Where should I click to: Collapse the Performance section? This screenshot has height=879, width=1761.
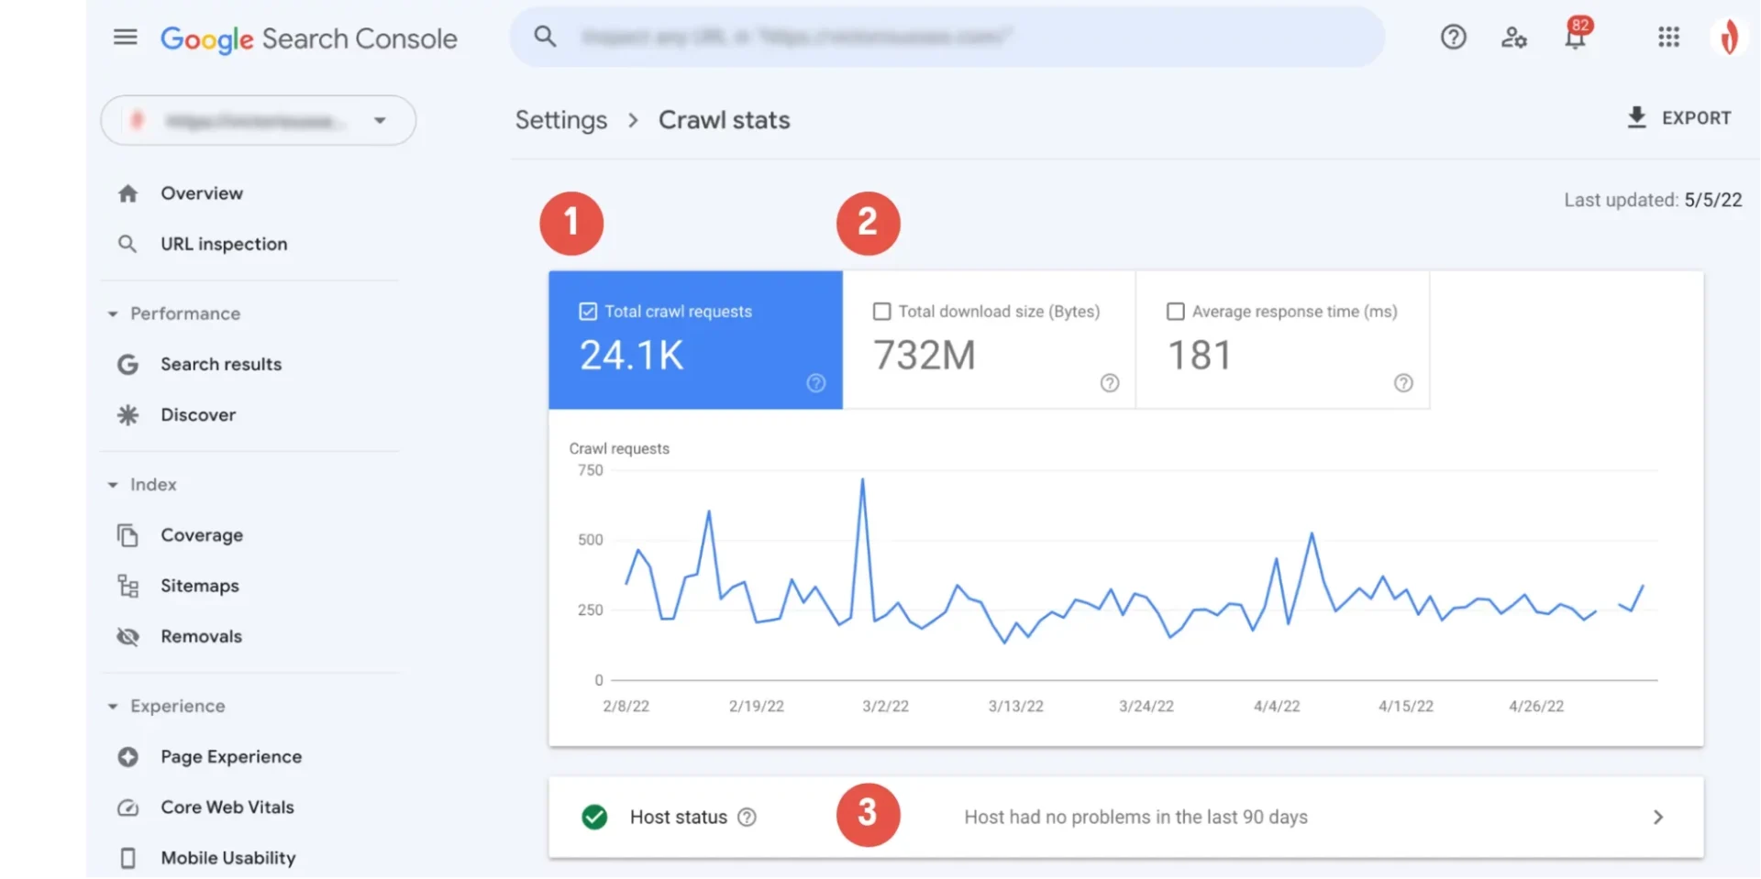click(x=113, y=314)
